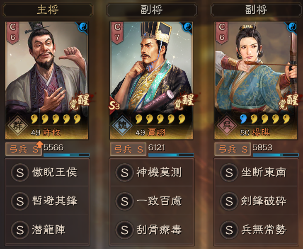303x249 pixels.
Task: Open the 兵無常勢 skill entry
Action: point(256,230)
